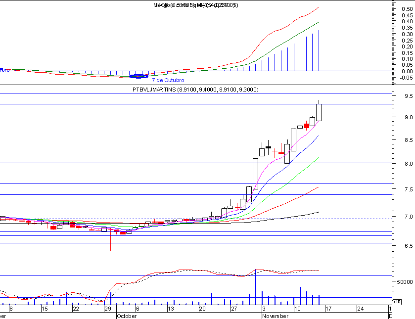
Task: Select the 0.30 label on MACD axis
Action: pyautogui.click(x=407, y=34)
